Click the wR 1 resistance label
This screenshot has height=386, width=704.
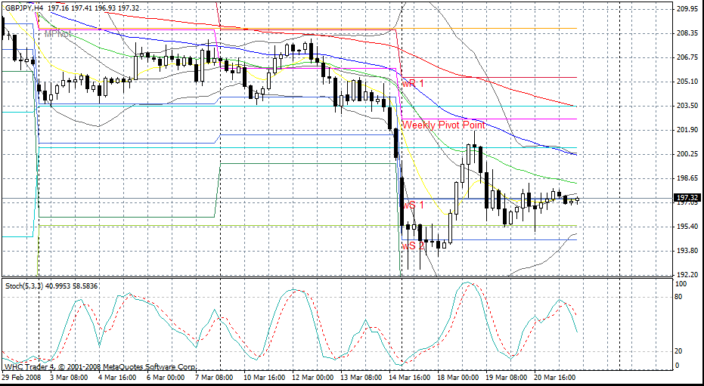(x=413, y=82)
